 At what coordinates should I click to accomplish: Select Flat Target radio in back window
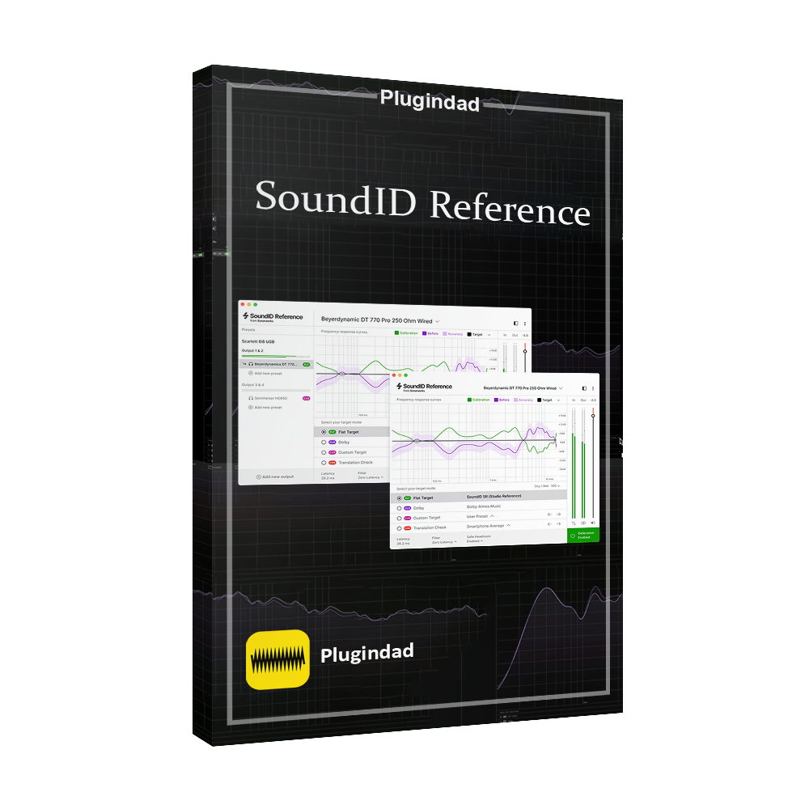(x=324, y=432)
